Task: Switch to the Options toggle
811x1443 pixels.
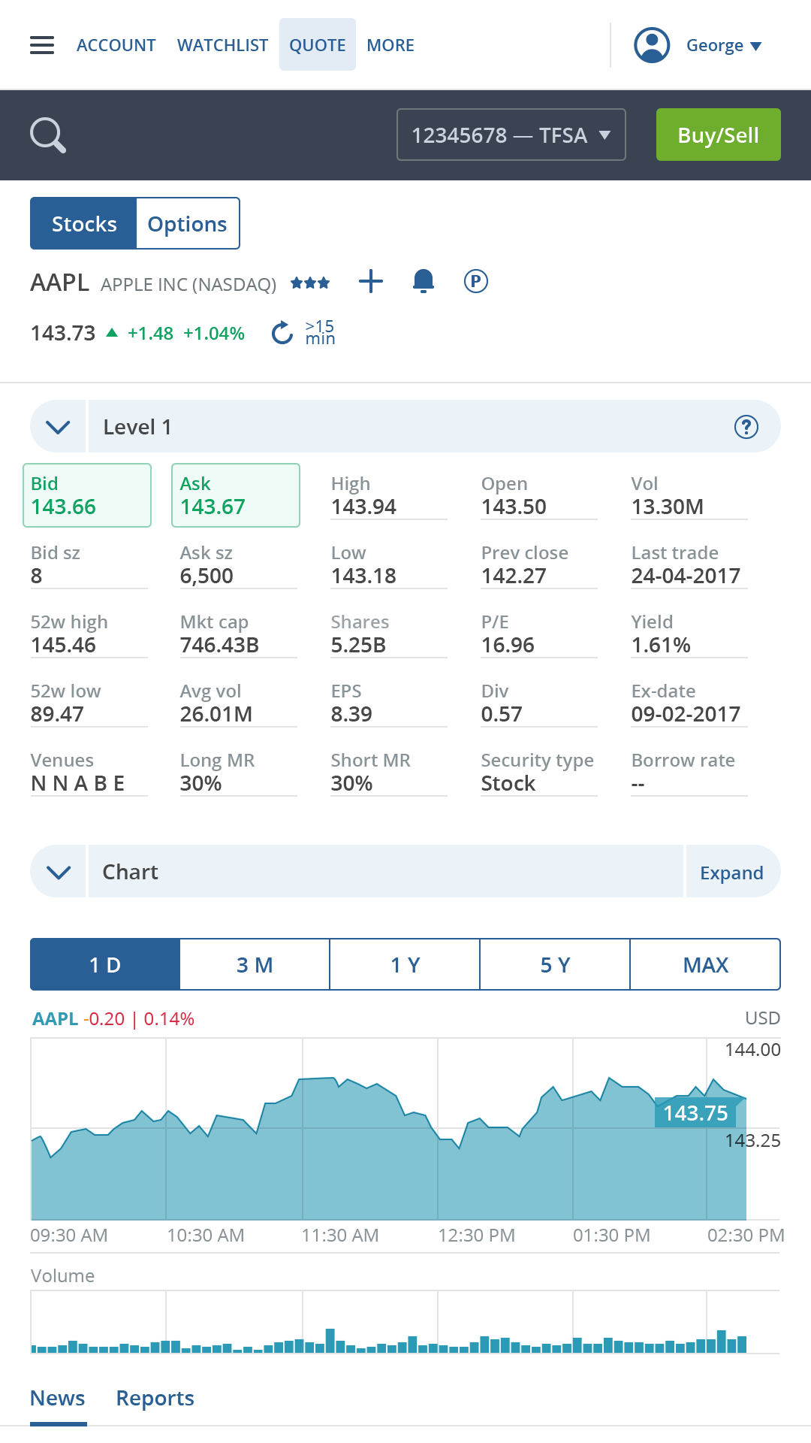Action: 188,223
